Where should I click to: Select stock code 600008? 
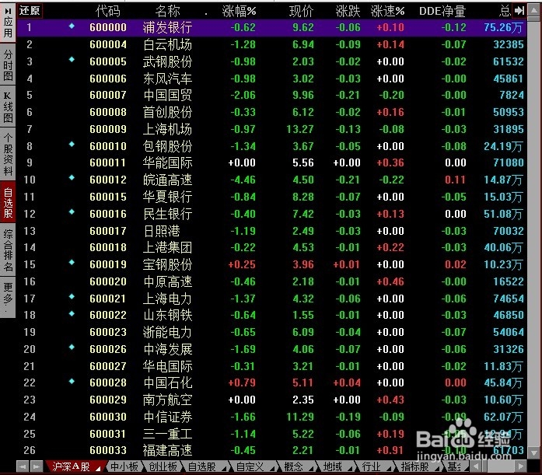(x=108, y=112)
